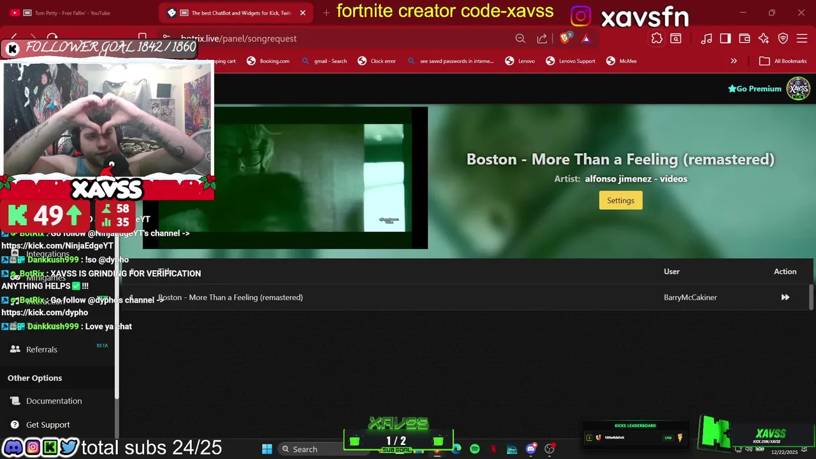Open the saved passwords bookmark
This screenshot has width=816, height=459.
pyautogui.click(x=450, y=61)
